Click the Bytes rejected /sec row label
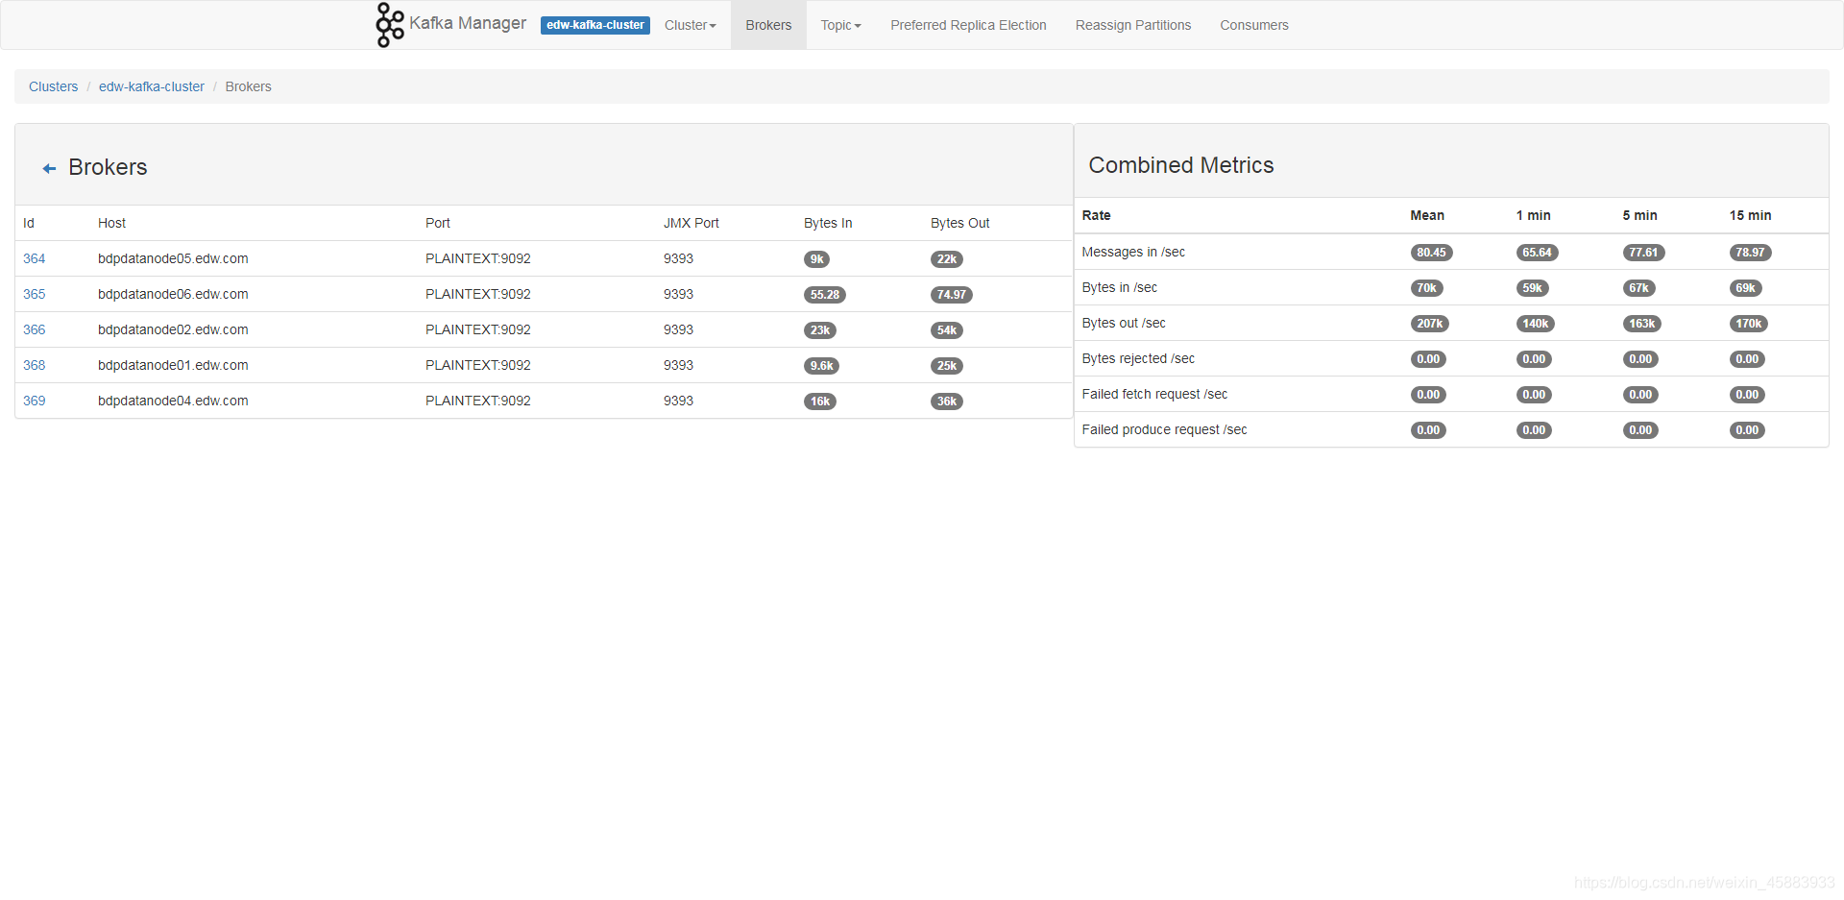 pyautogui.click(x=1138, y=358)
